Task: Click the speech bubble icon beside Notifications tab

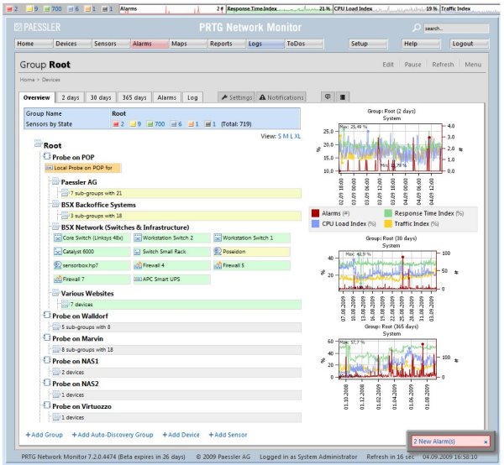Action: (328, 97)
